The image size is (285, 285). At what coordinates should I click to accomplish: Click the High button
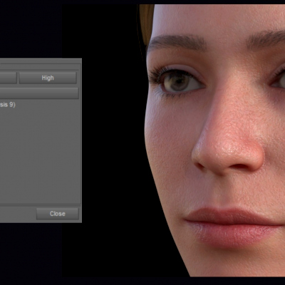48,78
